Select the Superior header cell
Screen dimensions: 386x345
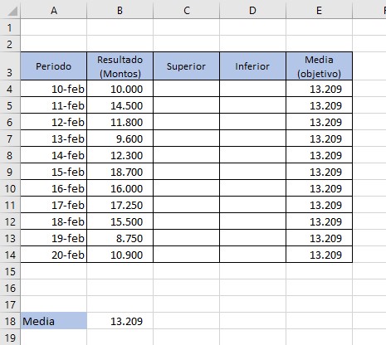[x=186, y=66]
